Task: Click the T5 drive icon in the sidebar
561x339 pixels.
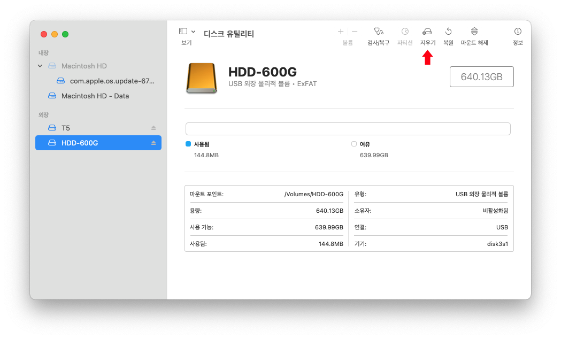Action: click(x=52, y=128)
